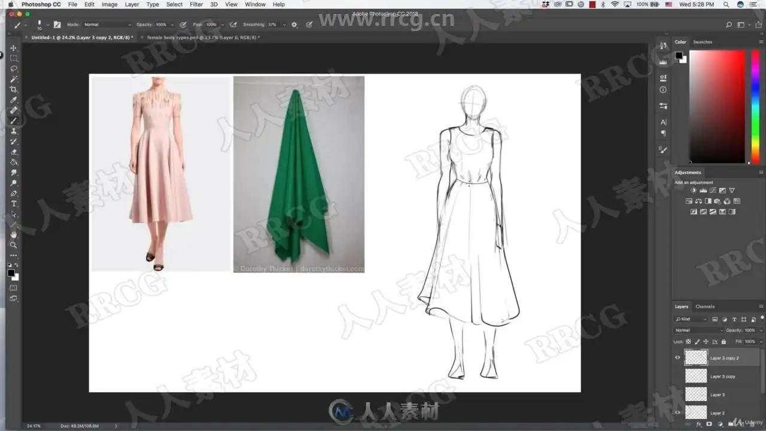The width and height of the screenshot is (766, 431).
Task: Select the Rectangular Marquee tool
Action: [13, 58]
